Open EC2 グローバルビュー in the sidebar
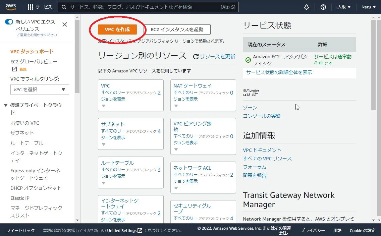The height and width of the screenshot is (236, 381). tap(34, 62)
